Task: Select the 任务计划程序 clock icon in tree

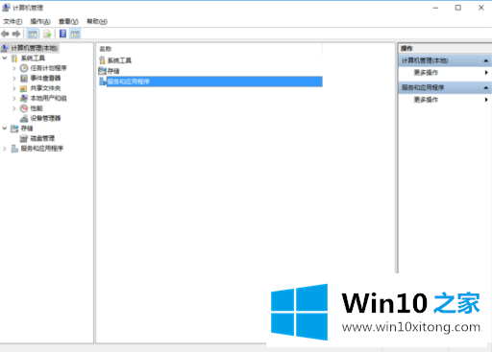Action: pos(24,68)
